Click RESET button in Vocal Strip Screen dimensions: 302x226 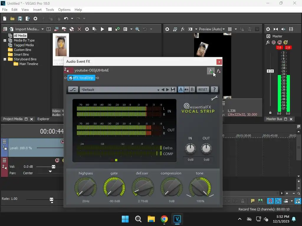coord(203,89)
